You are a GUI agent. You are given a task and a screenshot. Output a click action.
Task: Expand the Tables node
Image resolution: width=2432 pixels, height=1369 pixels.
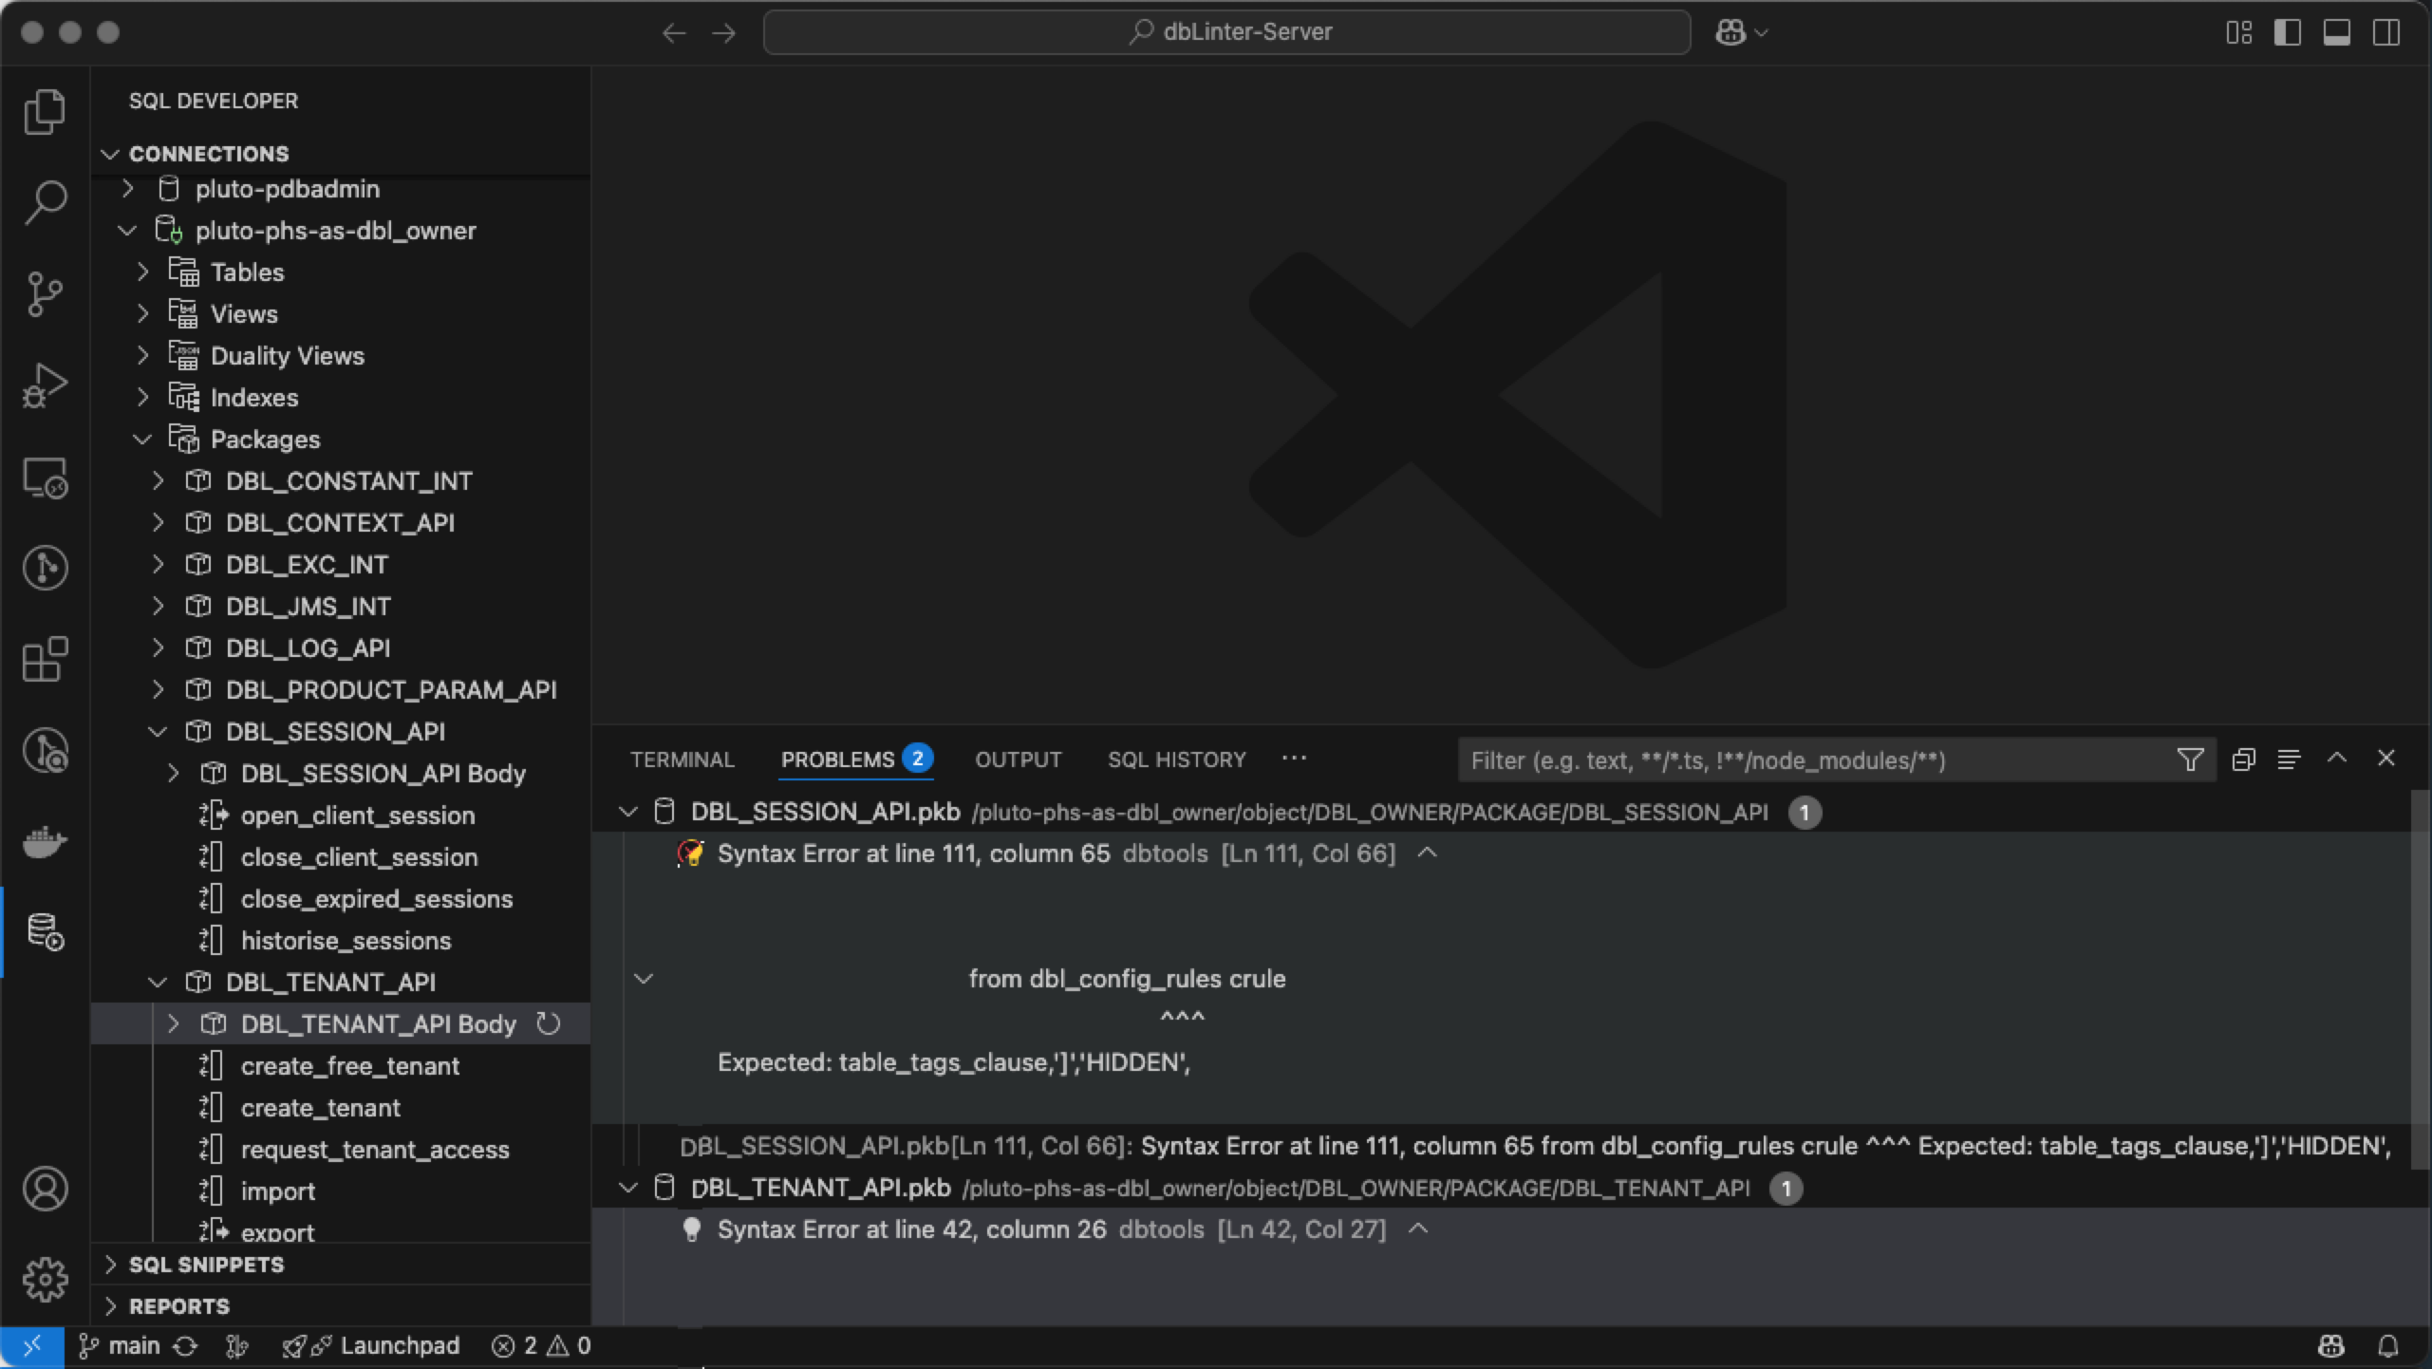[143, 272]
